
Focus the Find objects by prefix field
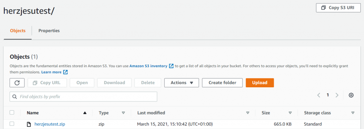83,97
